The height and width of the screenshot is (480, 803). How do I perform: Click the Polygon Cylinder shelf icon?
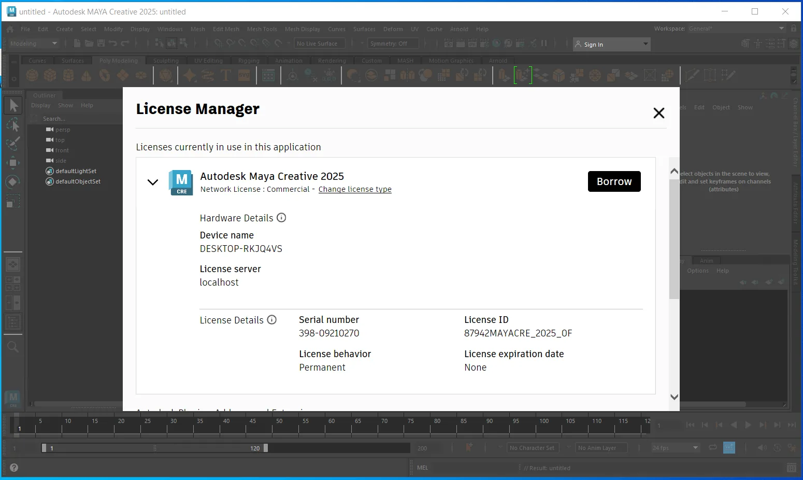(x=68, y=76)
